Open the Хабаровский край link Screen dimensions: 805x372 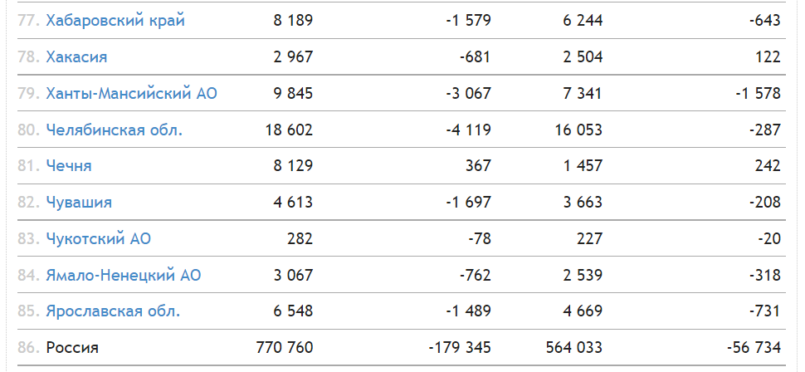(115, 21)
